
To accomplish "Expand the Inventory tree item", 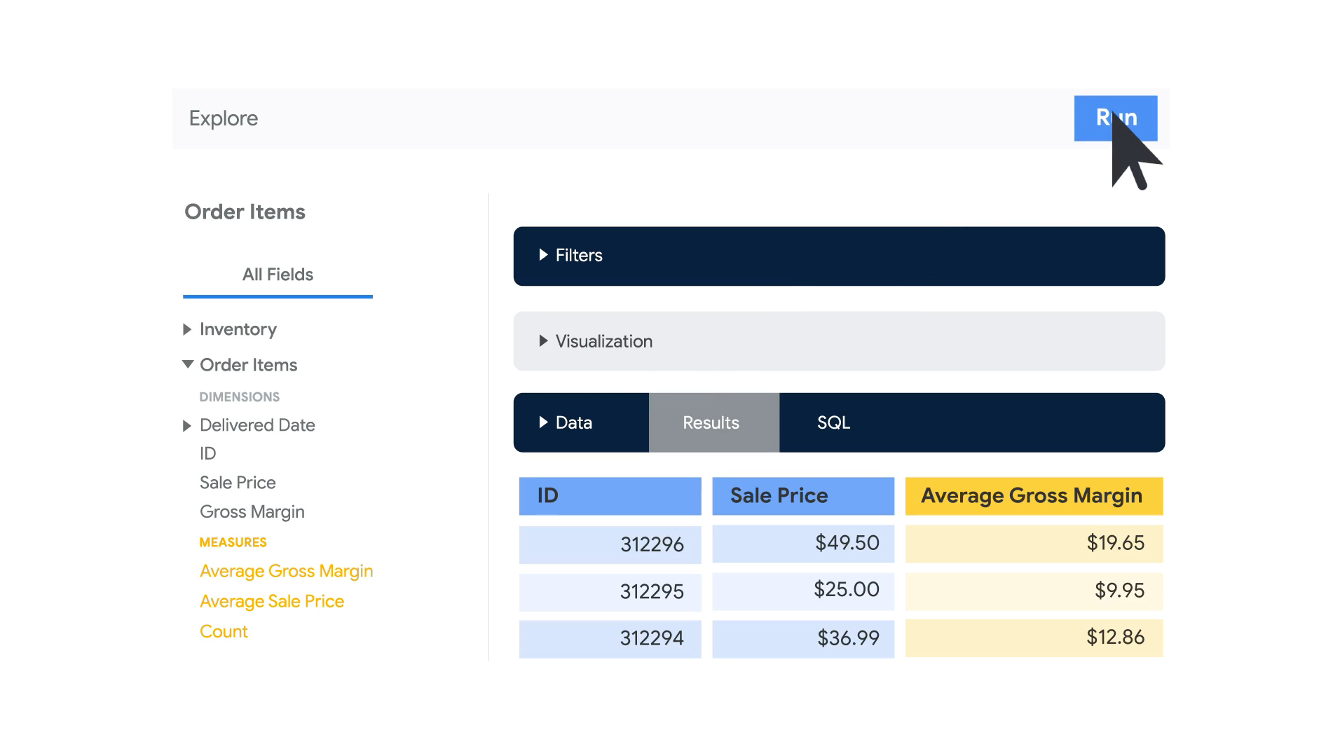I will [187, 329].
